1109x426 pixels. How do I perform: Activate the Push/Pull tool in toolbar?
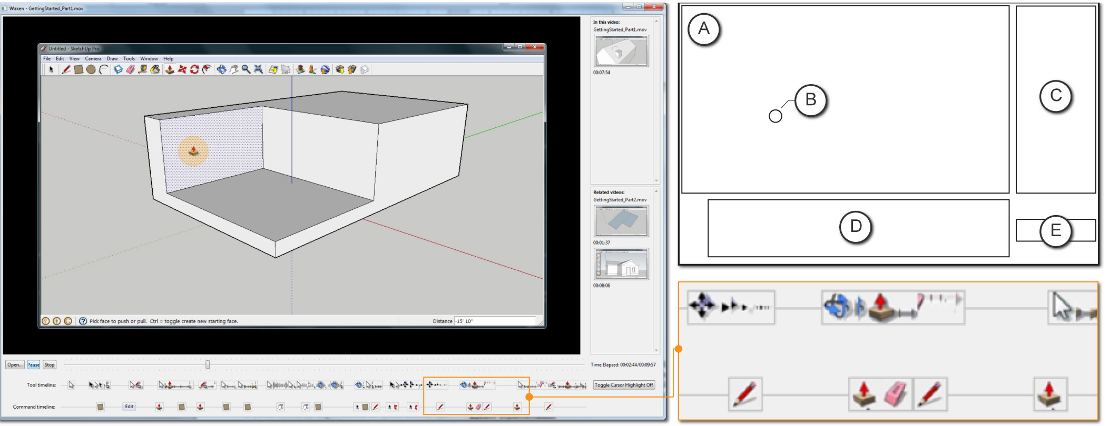tap(170, 69)
